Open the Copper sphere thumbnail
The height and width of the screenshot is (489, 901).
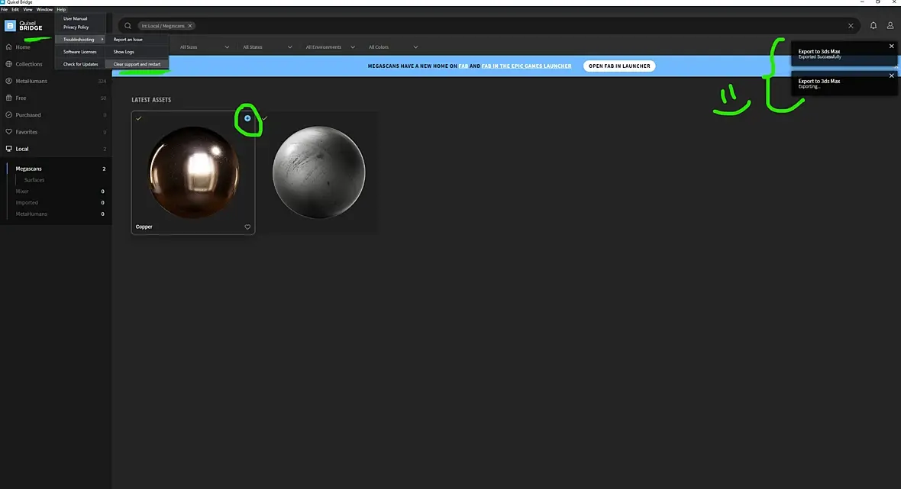click(194, 172)
